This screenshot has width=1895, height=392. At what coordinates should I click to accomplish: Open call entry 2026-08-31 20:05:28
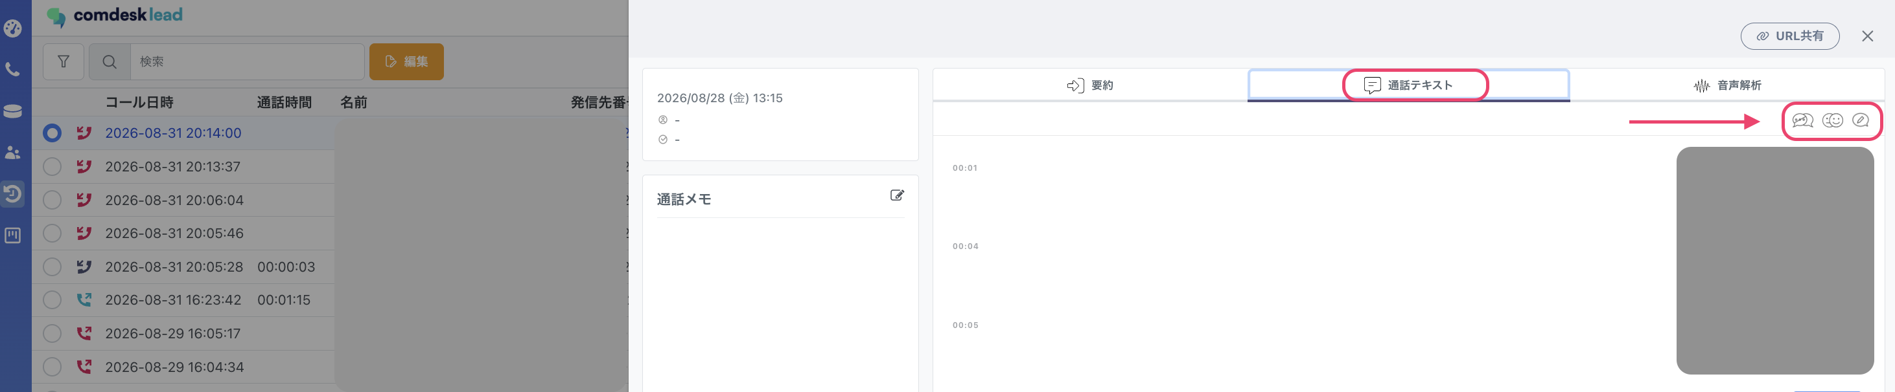tap(174, 267)
